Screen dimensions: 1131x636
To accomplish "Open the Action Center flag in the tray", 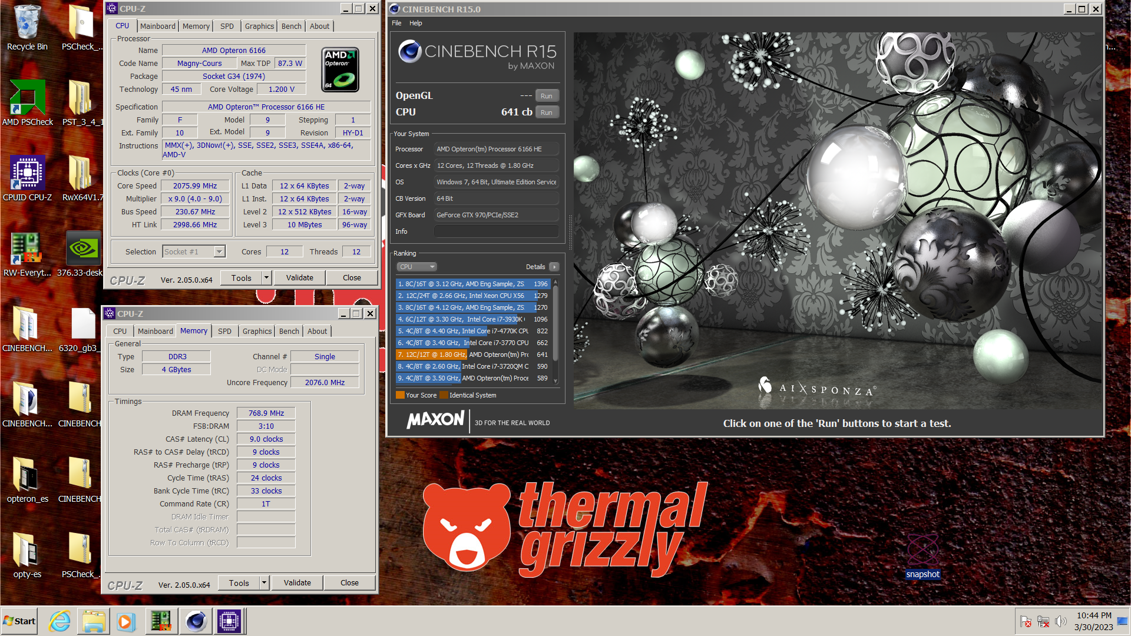I will click(x=1026, y=621).
